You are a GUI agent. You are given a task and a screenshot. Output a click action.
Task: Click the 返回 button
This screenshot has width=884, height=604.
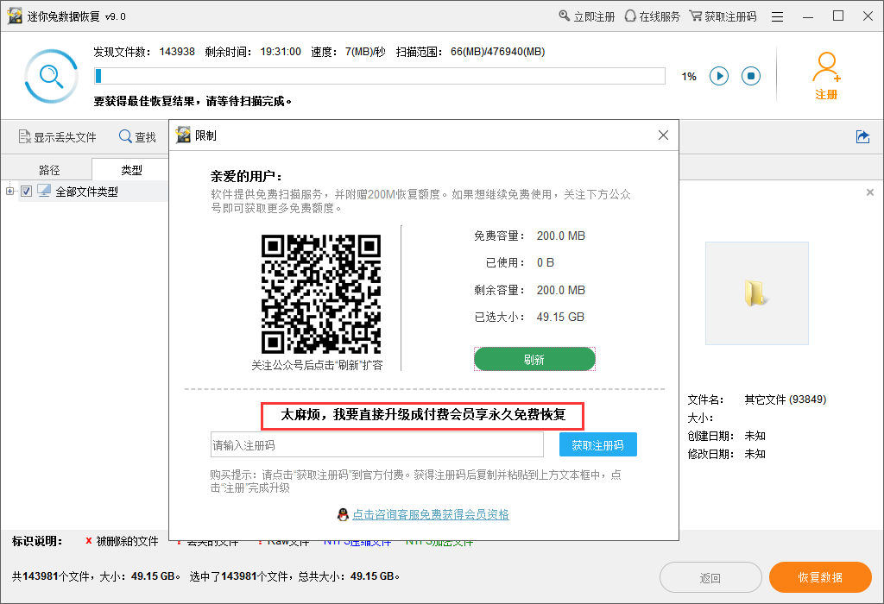(710, 577)
